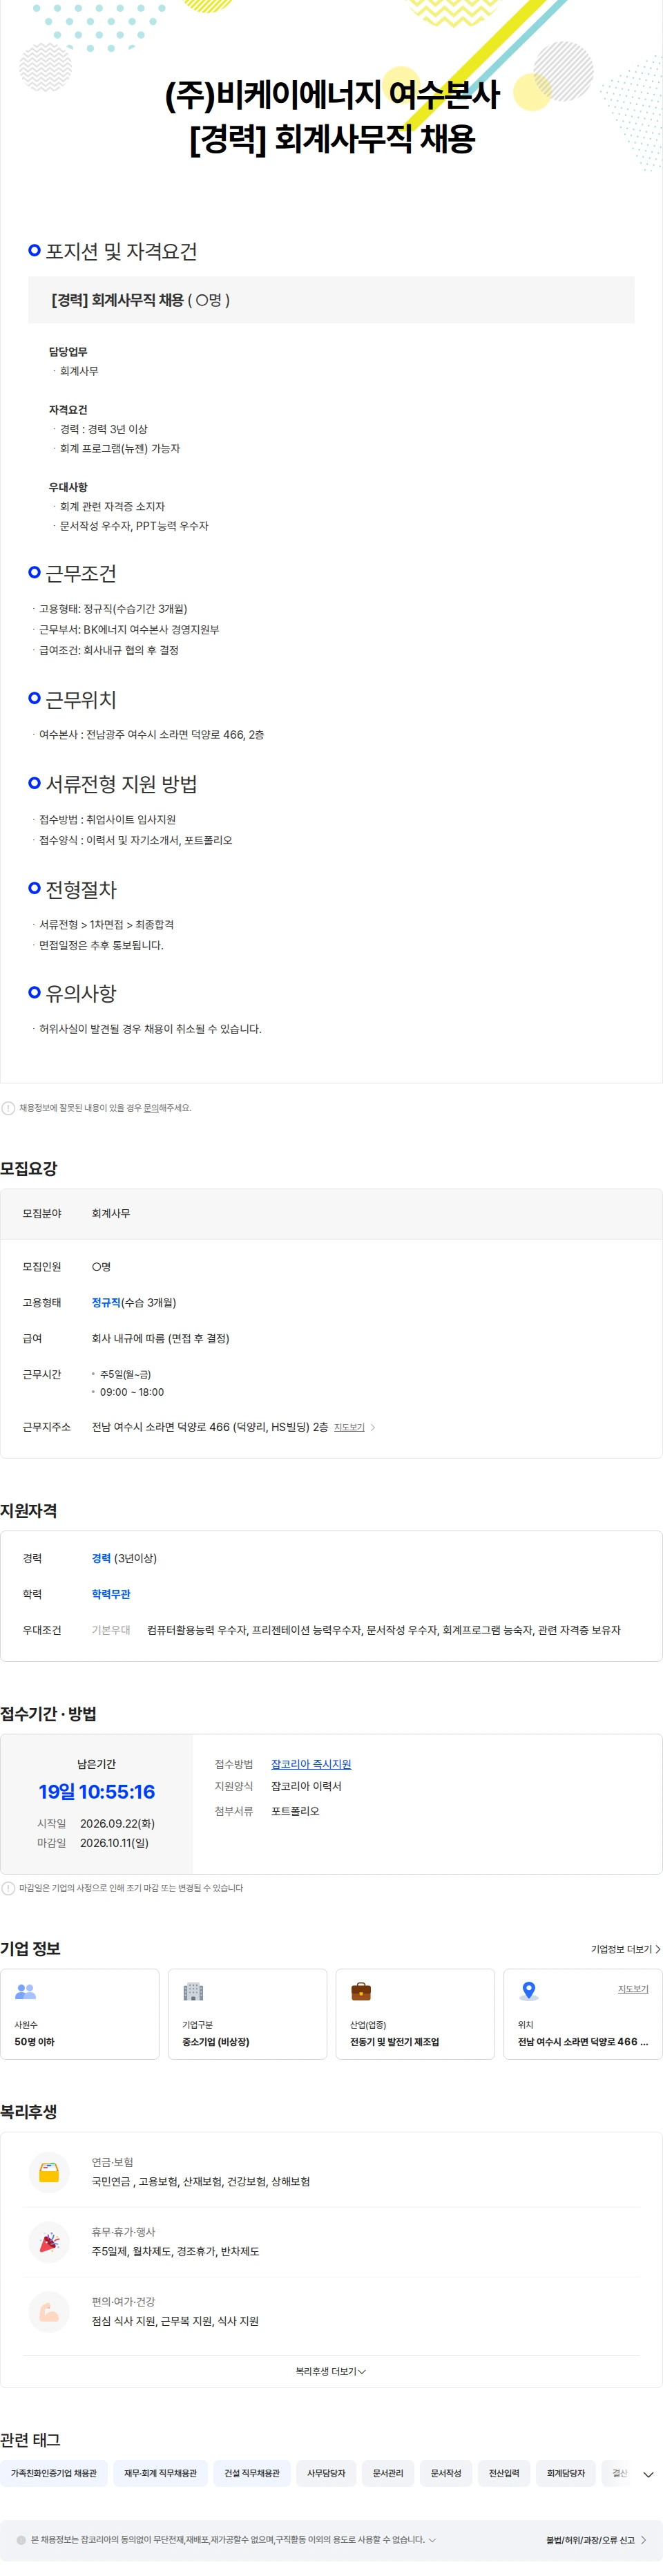The image size is (663, 2576).
Task: Open 지도보기 in company location card
Action: pos(633,1989)
